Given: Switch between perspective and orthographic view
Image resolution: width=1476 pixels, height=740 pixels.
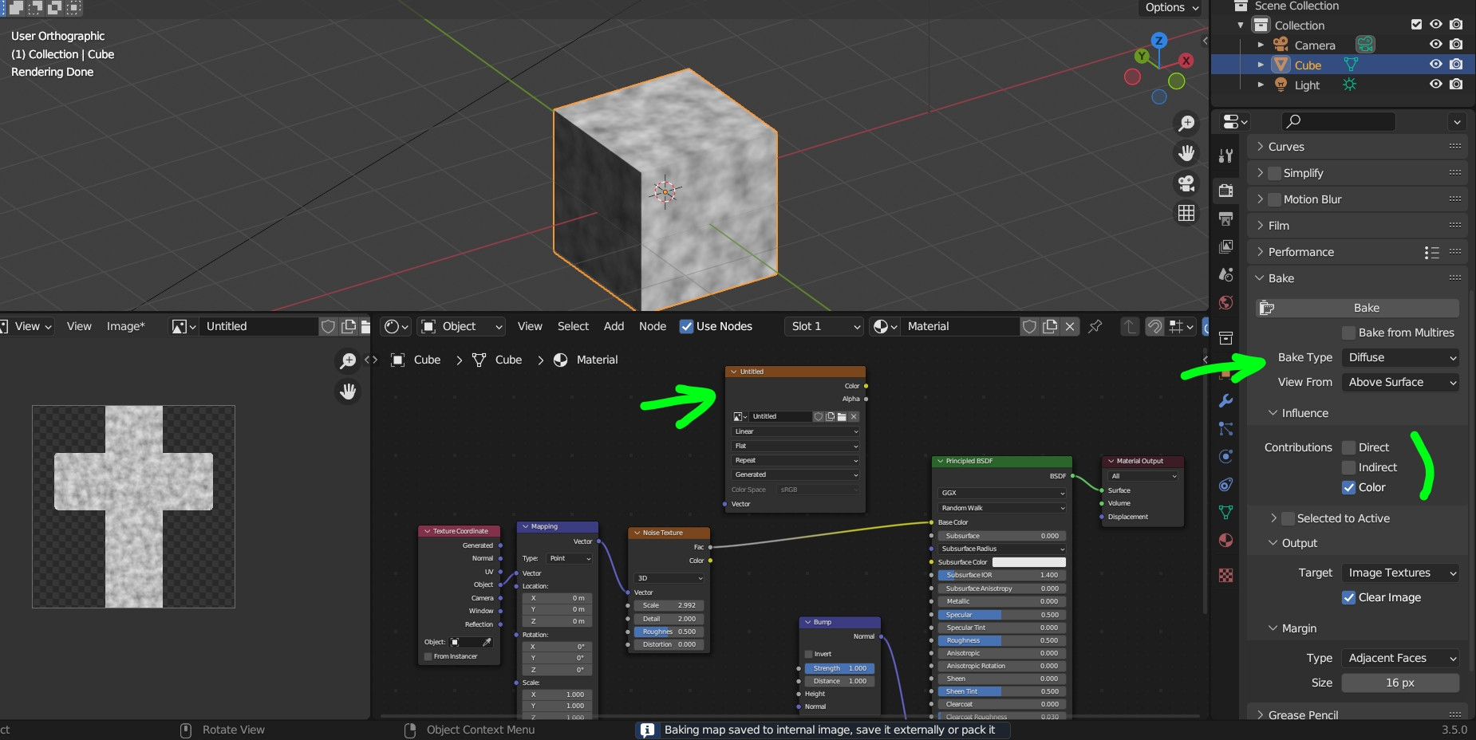Looking at the screenshot, I should 1186,213.
